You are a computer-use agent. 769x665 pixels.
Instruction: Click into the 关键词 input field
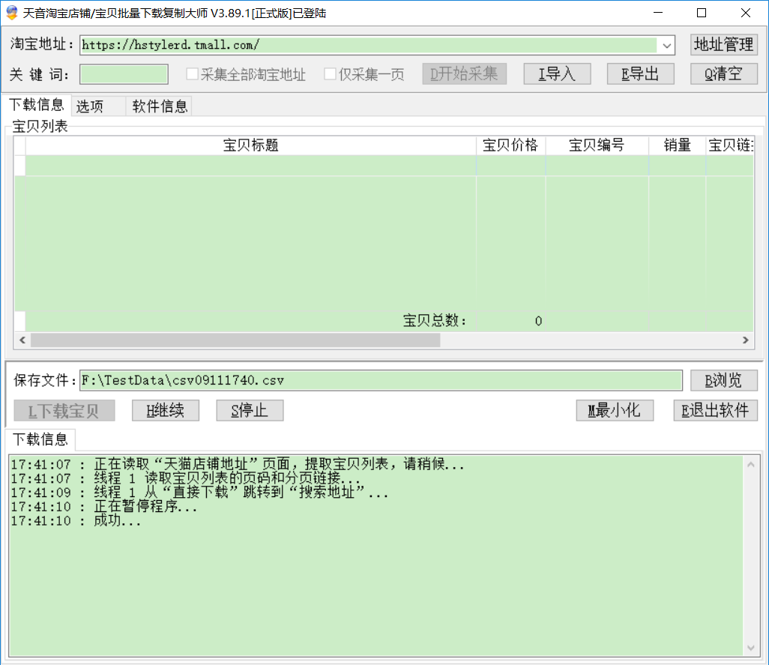pyautogui.click(x=124, y=74)
